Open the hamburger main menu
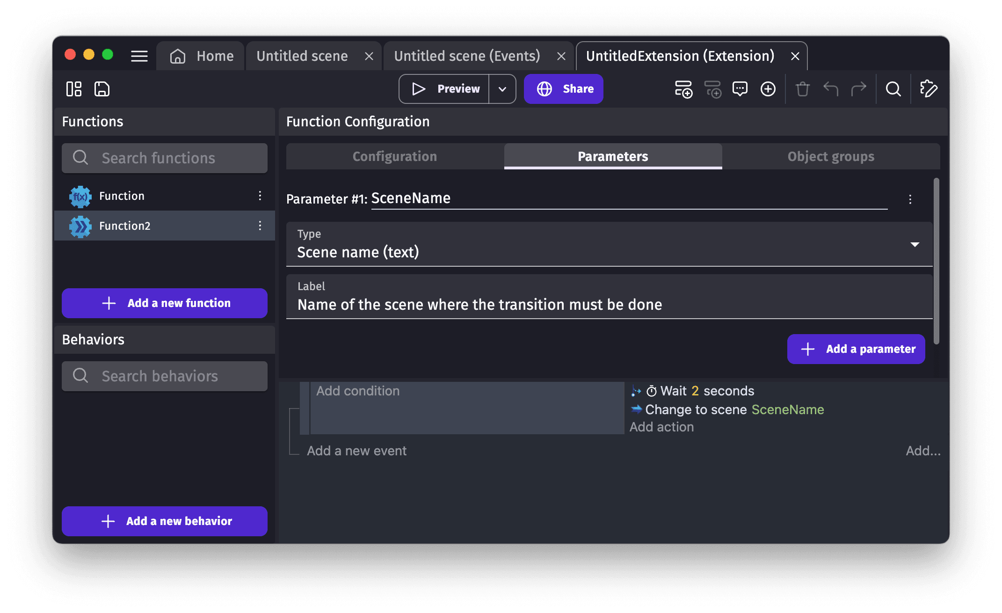This screenshot has width=1002, height=613. pos(139,56)
